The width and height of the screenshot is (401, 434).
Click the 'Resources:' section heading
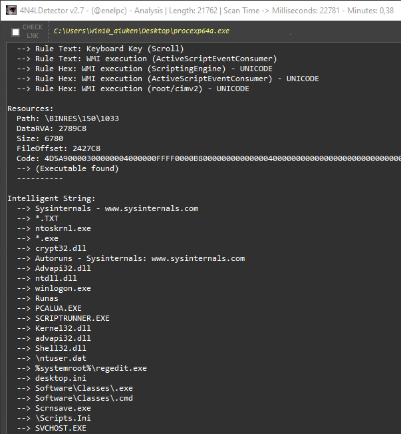coord(31,108)
